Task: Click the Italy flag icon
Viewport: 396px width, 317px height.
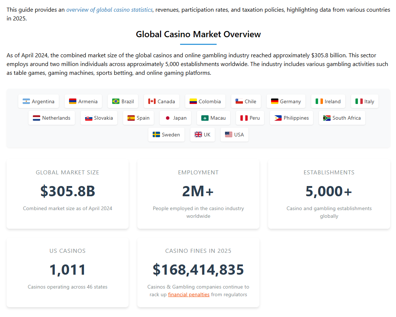Action: coord(359,101)
